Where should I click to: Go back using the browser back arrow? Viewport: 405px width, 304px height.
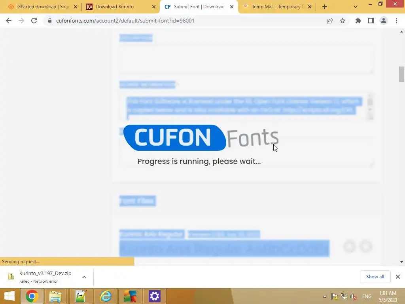(9, 21)
